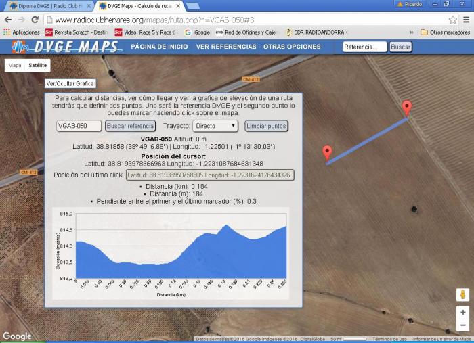The height and width of the screenshot is (343, 474).
Task: Open the Trayecto Directo dropdown
Action: pos(215,126)
